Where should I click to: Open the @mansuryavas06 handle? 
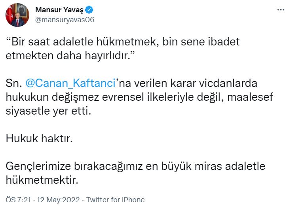click(65, 20)
